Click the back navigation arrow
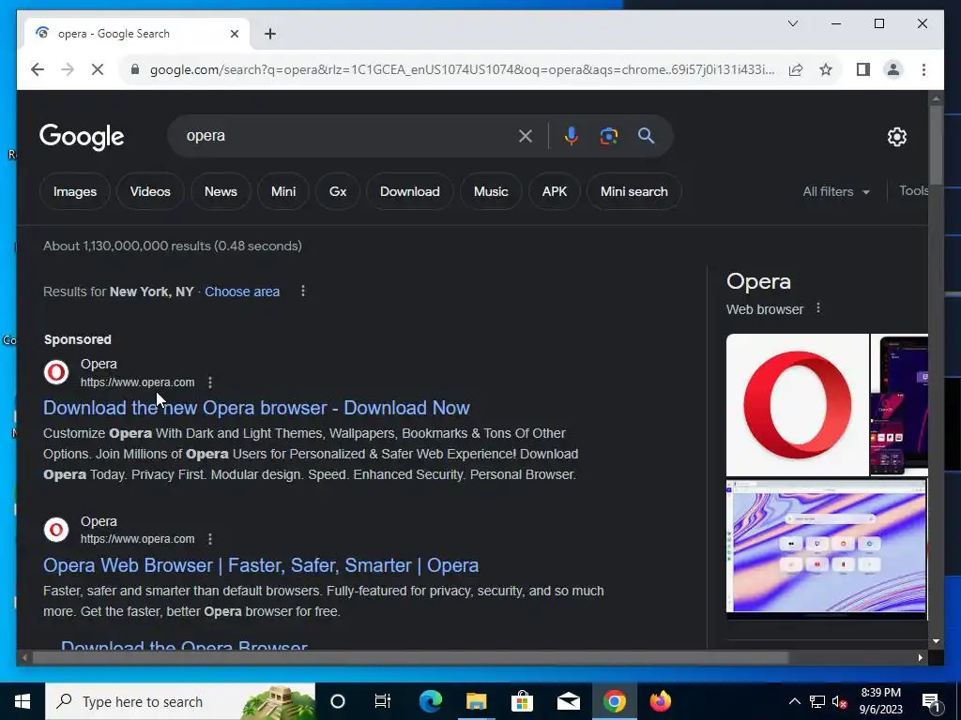Image resolution: width=961 pixels, height=720 pixels. [x=38, y=69]
